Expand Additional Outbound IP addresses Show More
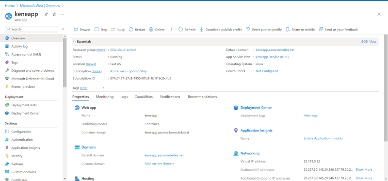Image resolution: width=388 pixels, height=181 pixels. [364, 178]
